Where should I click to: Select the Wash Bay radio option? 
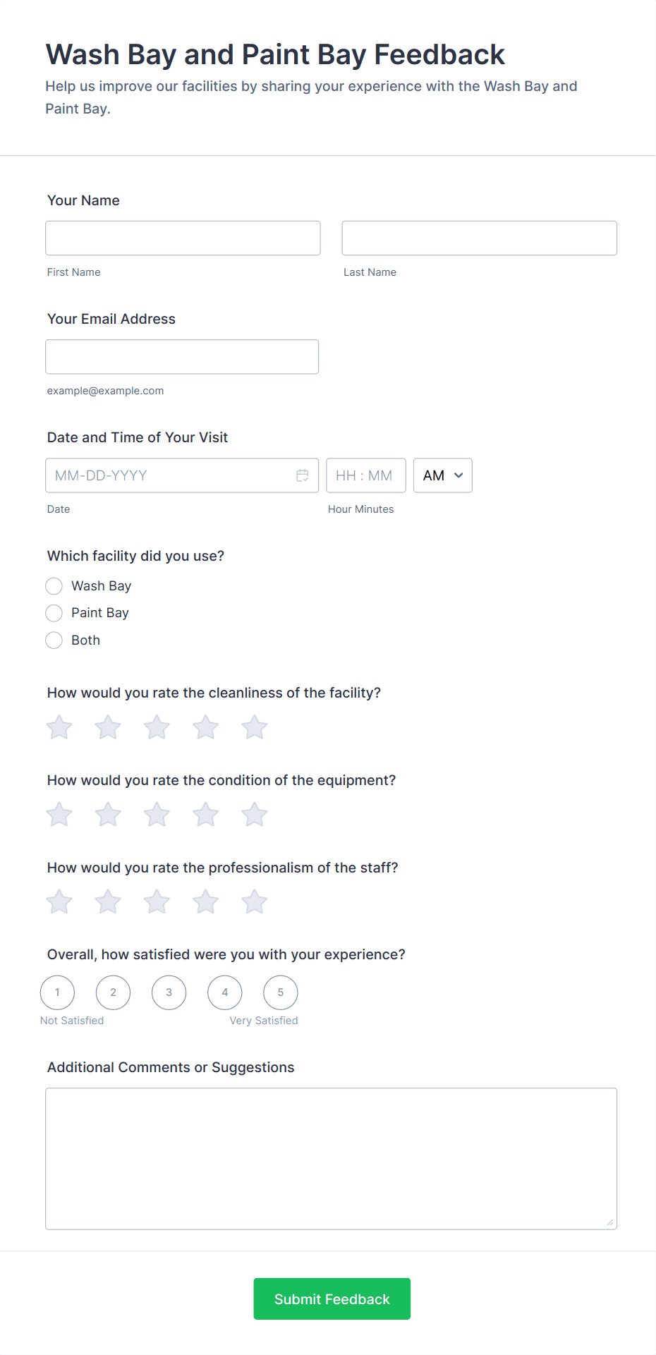click(x=54, y=586)
